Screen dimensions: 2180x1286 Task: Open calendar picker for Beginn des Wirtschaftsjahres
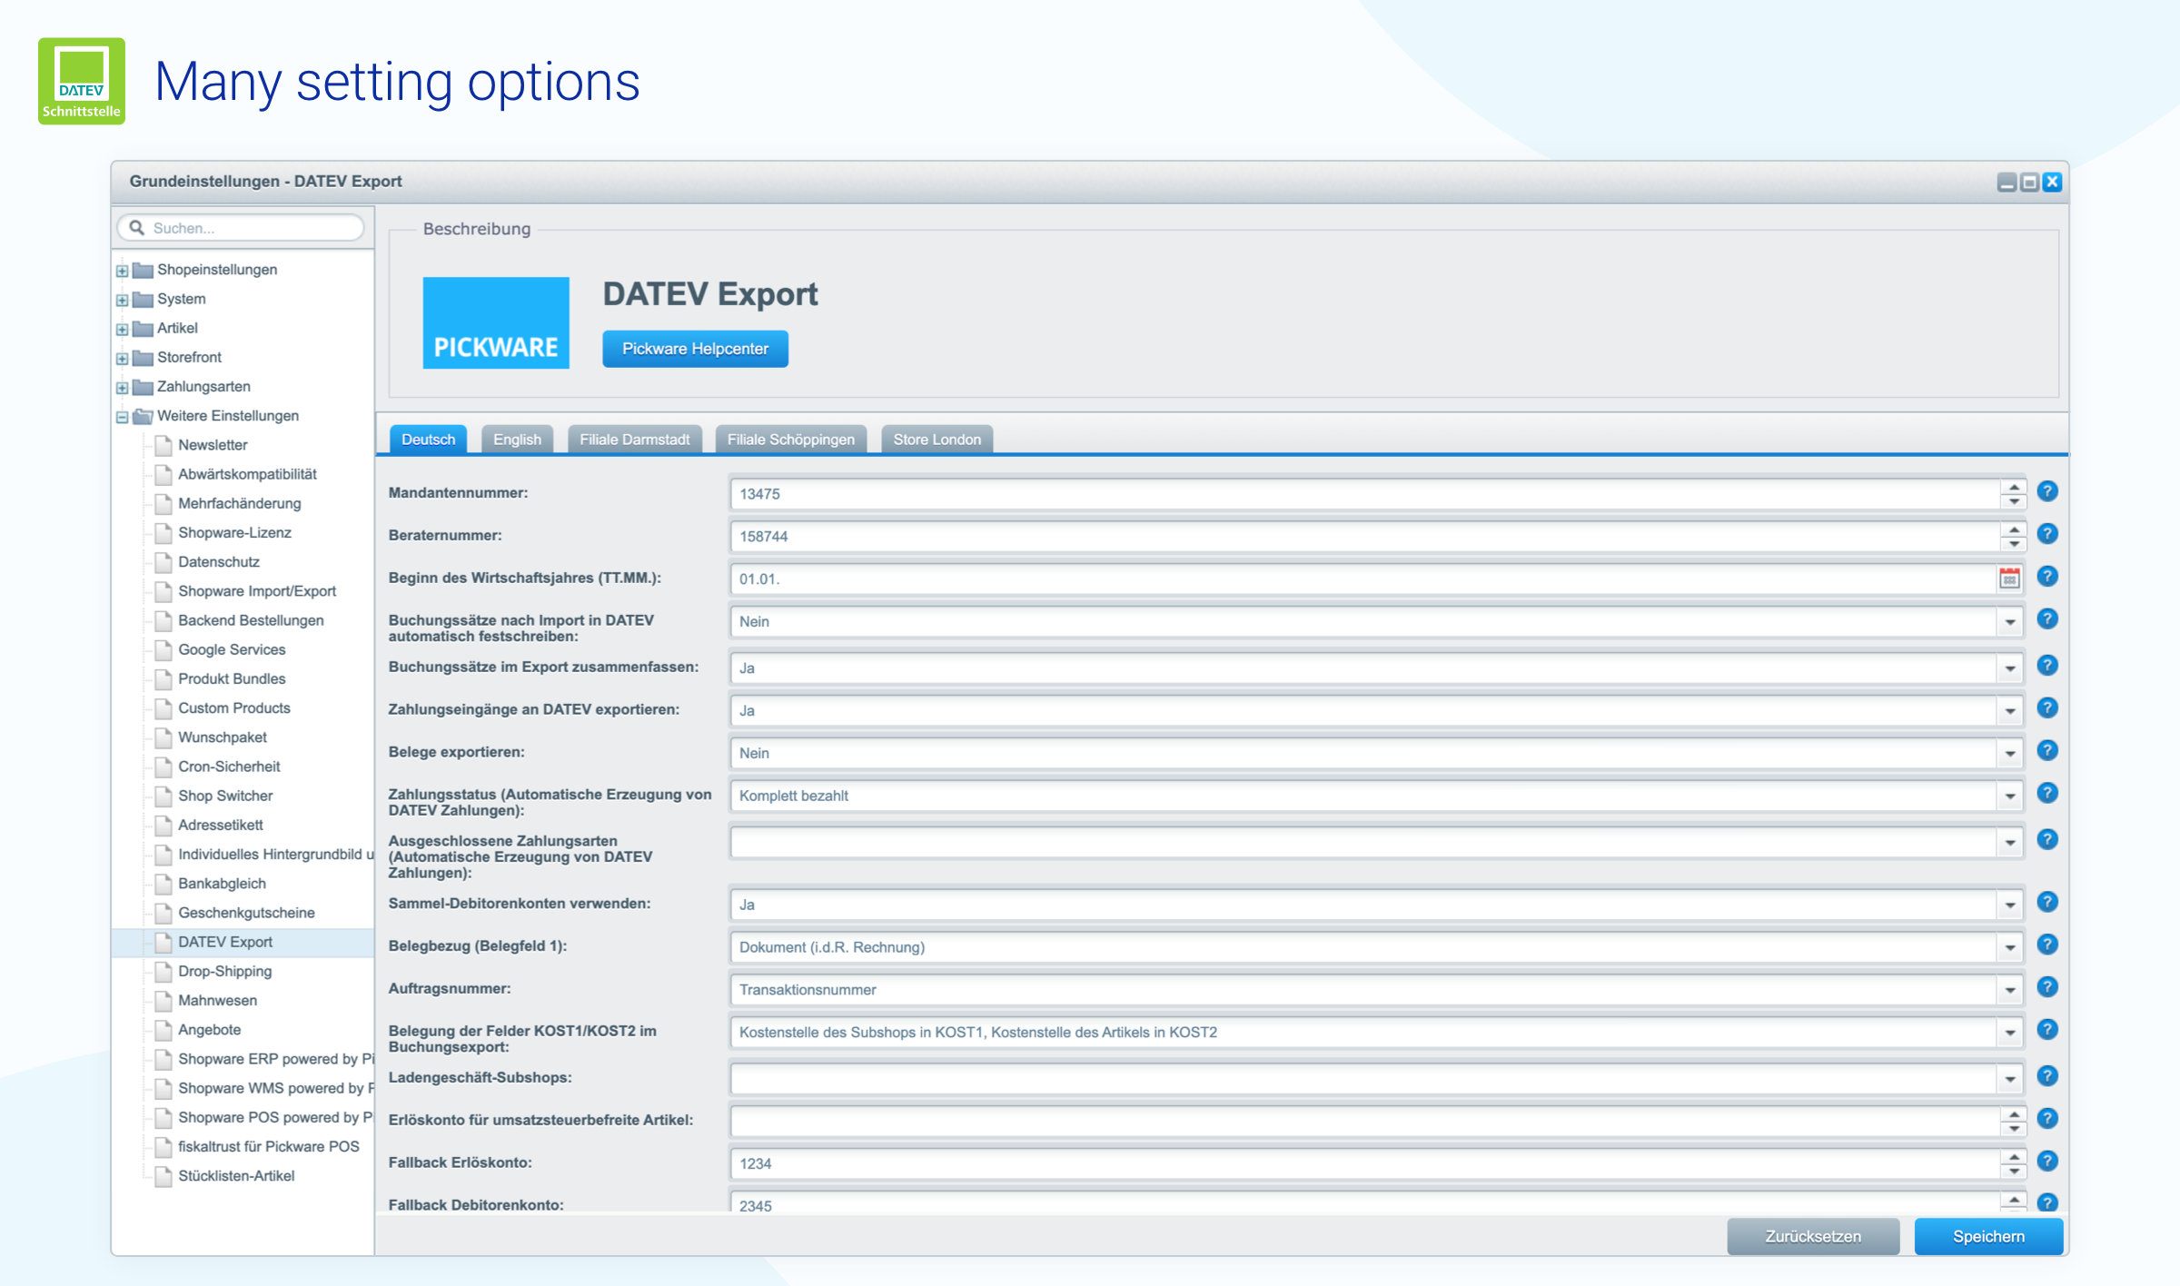click(x=2009, y=579)
